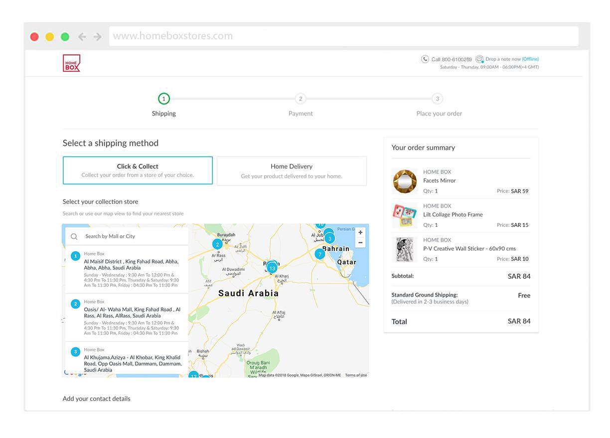Click the Free shipping value

[524, 295]
